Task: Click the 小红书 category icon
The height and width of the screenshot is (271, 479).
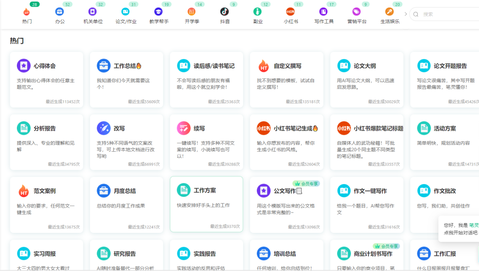Action: pyautogui.click(x=291, y=10)
